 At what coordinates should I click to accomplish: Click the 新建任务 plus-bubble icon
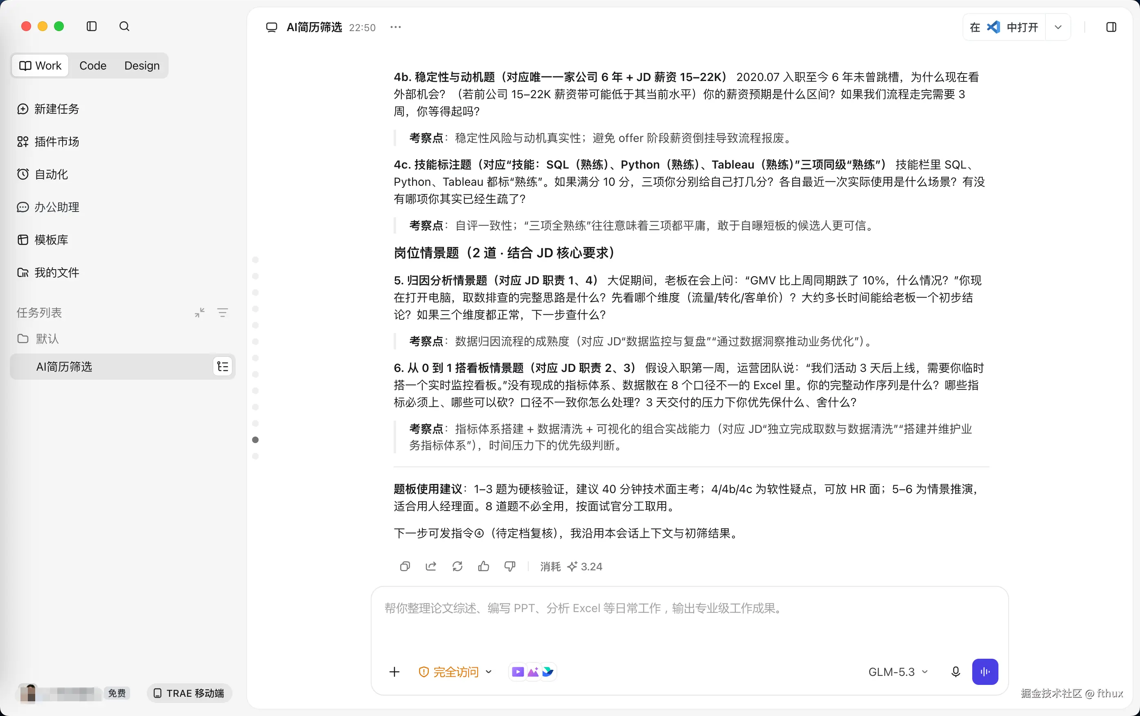(x=23, y=109)
